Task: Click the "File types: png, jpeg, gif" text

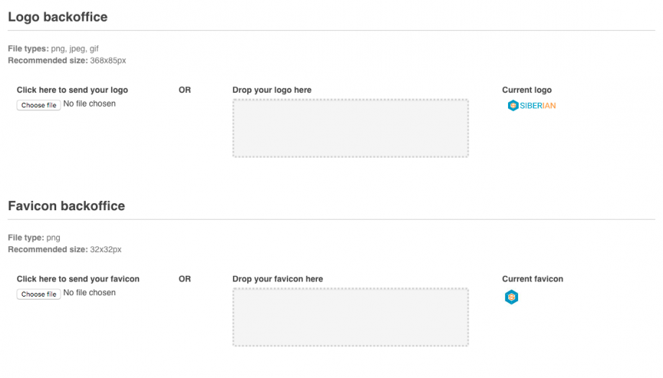Action: 53,49
